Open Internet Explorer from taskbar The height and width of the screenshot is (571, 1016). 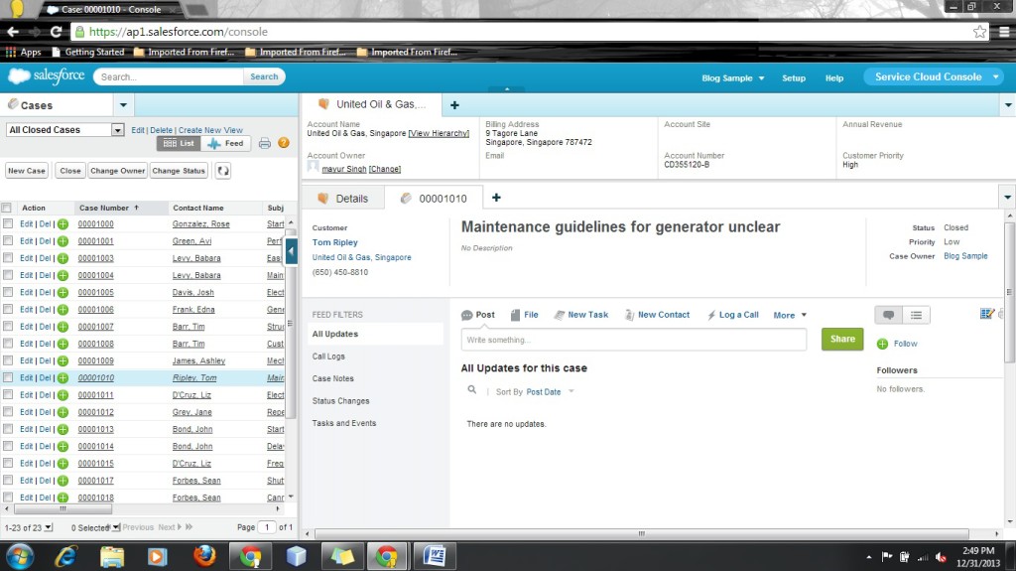click(x=66, y=556)
